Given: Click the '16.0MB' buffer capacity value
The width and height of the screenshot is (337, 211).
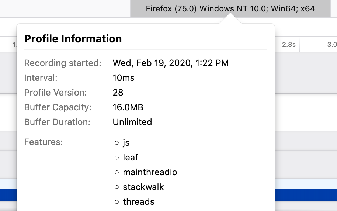Looking at the screenshot, I should click(x=128, y=107).
